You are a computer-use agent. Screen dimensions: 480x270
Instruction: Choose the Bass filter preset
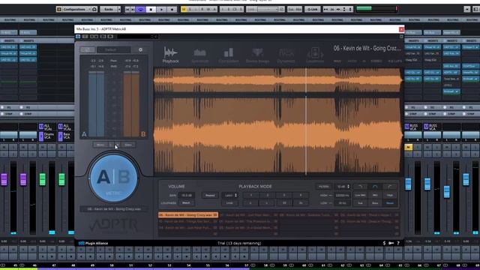click(x=375, y=203)
